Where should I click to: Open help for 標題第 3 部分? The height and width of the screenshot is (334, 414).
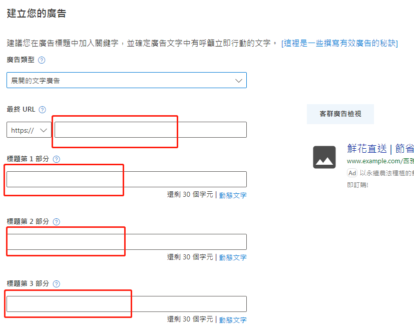pyautogui.click(x=57, y=283)
